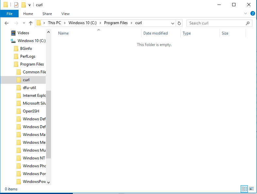Sort by Size column header

point(225,33)
